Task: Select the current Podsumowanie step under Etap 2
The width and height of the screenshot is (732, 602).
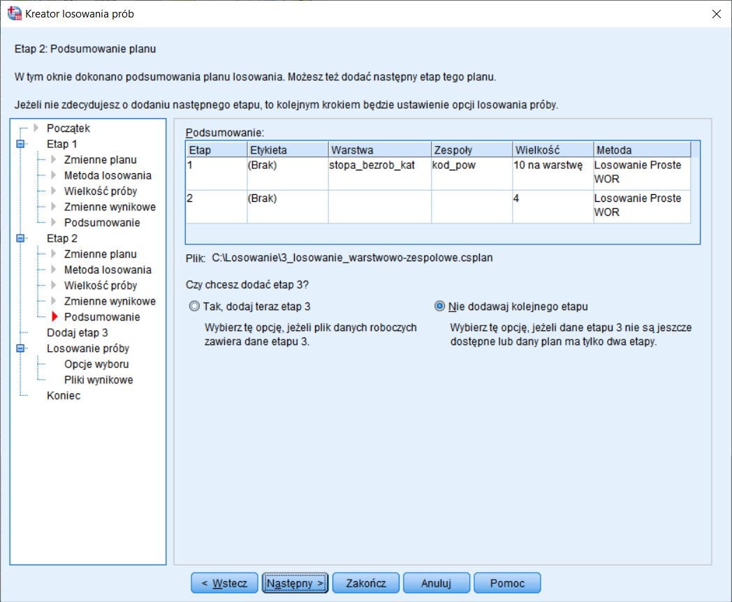Action: click(x=102, y=317)
